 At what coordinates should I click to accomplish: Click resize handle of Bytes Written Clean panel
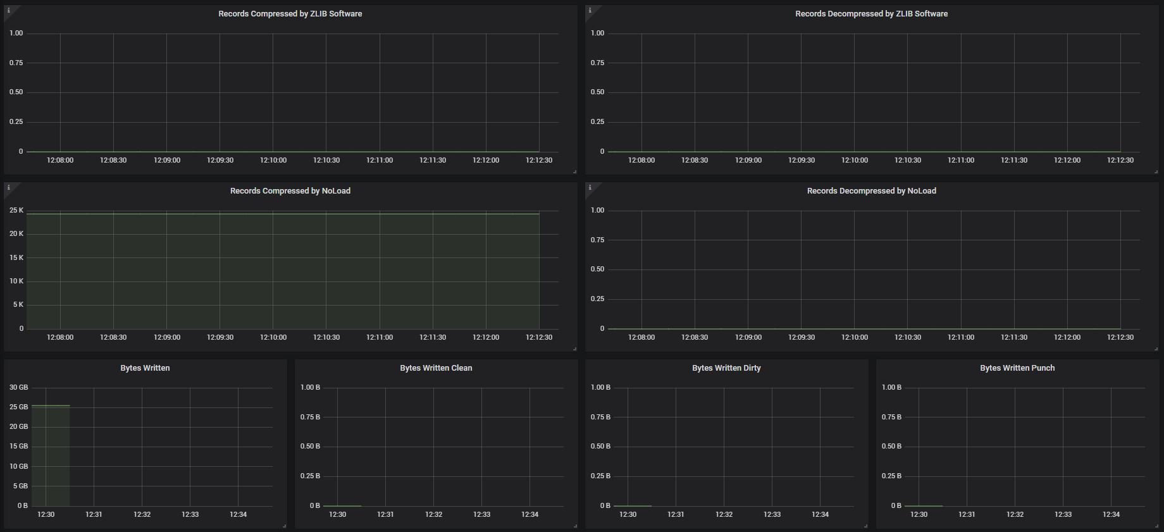[574, 526]
